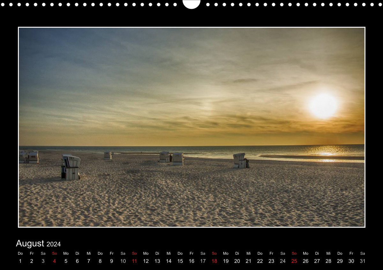383x270 pixels.
Task: Select day 19 in the calendar
Action: click(x=226, y=261)
